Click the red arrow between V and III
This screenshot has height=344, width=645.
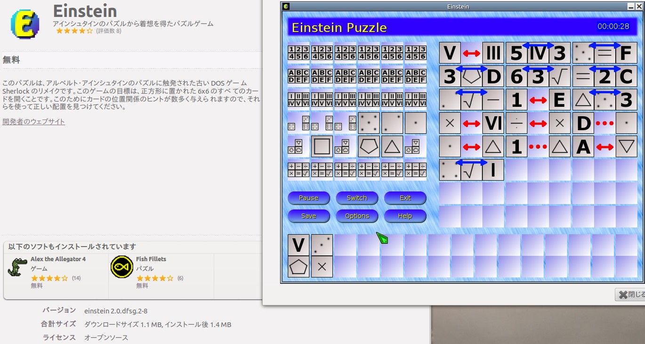click(472, 53)
